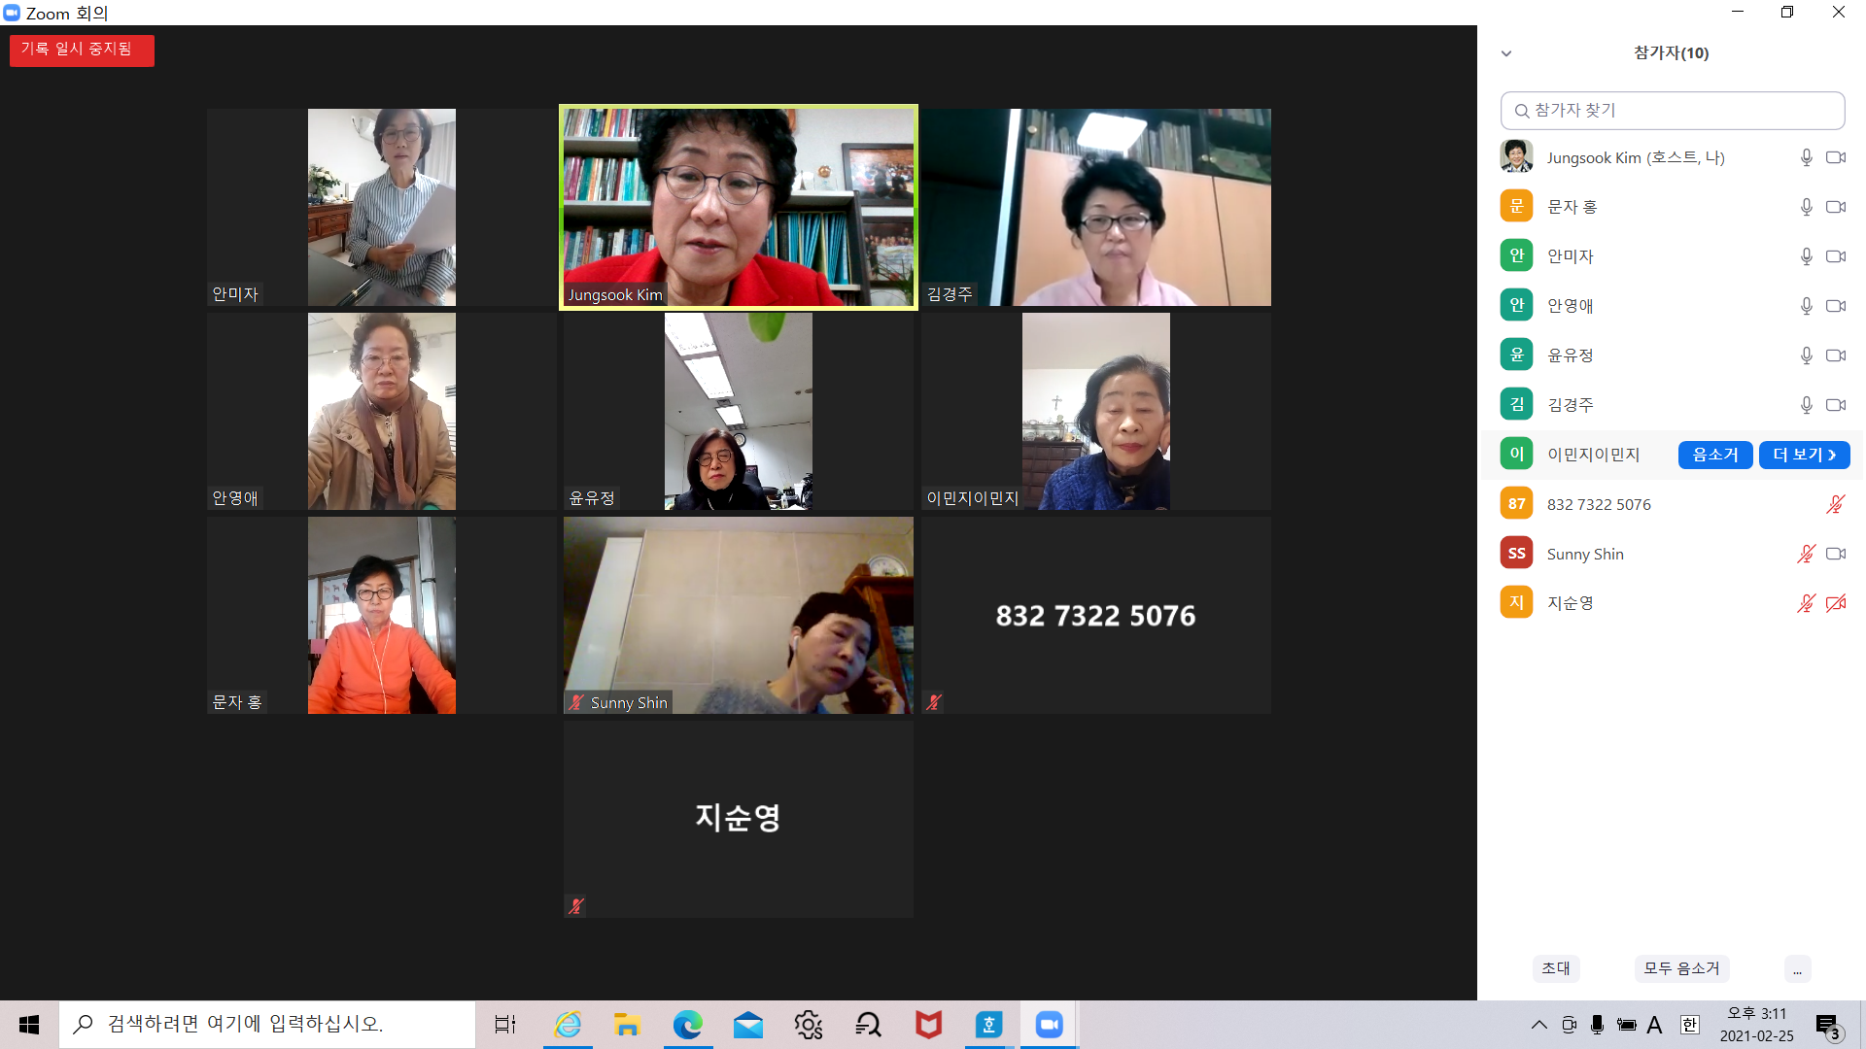The height and width of the screenshot is (1049, 1866).
Task: Click Jungsook Kim avatar in participants list
Action: pos(1516,157)
